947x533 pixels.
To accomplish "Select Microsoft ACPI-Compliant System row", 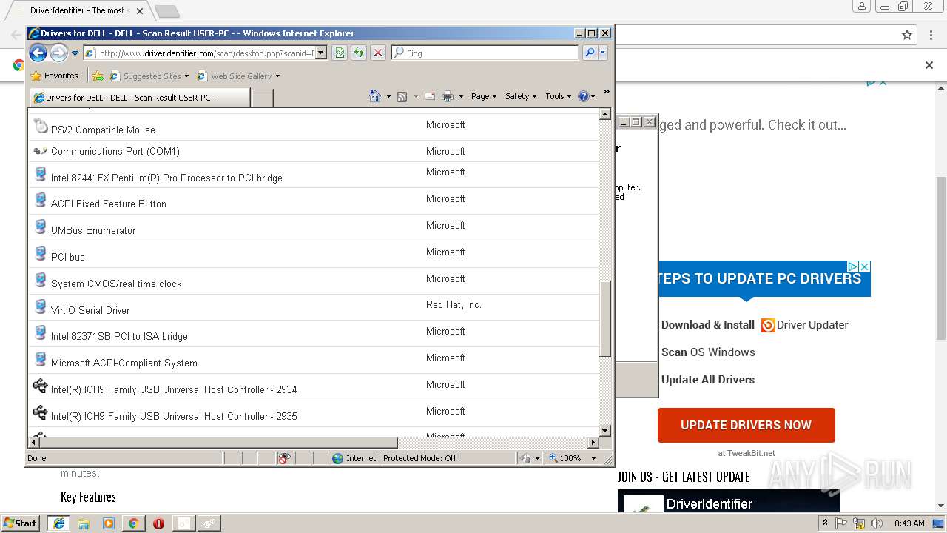I will click(314, 361).
